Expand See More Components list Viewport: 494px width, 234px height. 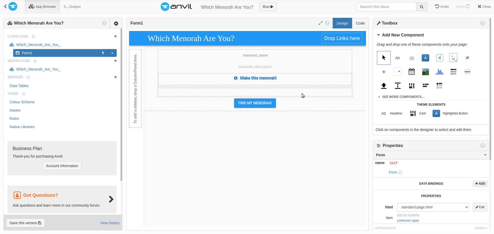[403, 97]
